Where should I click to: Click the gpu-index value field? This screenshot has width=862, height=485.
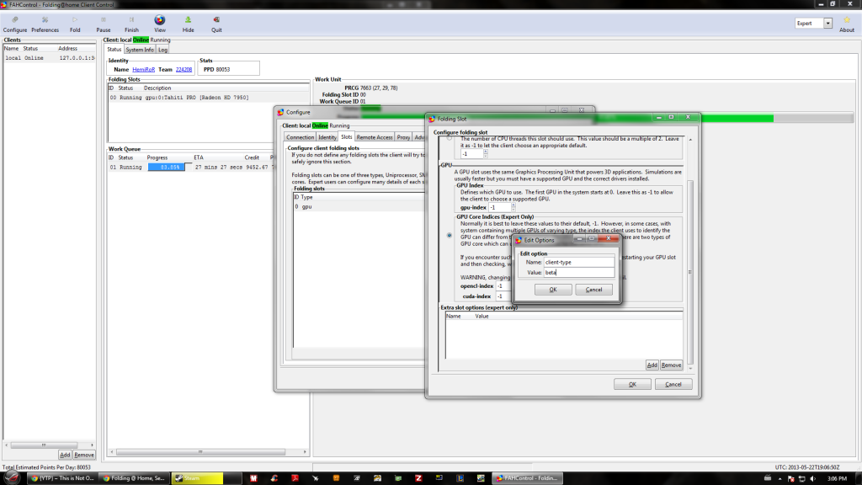pos(500,207)
